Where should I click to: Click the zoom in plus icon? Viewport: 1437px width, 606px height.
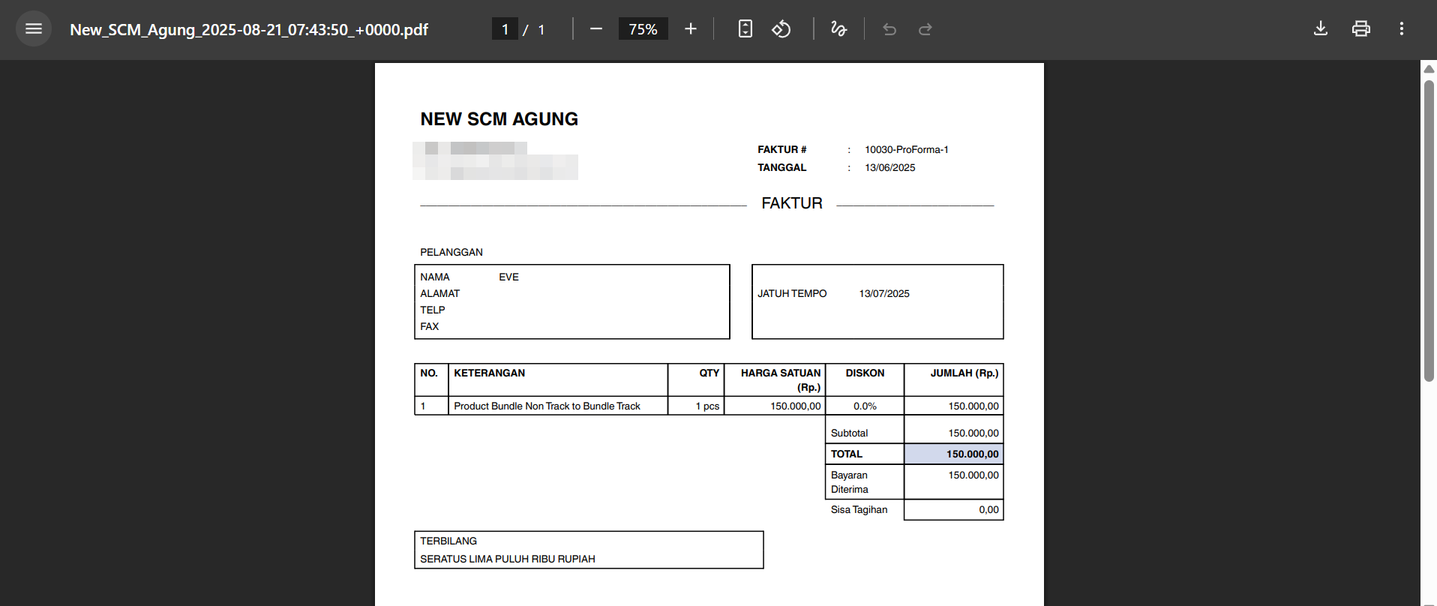tap(691, 29)
